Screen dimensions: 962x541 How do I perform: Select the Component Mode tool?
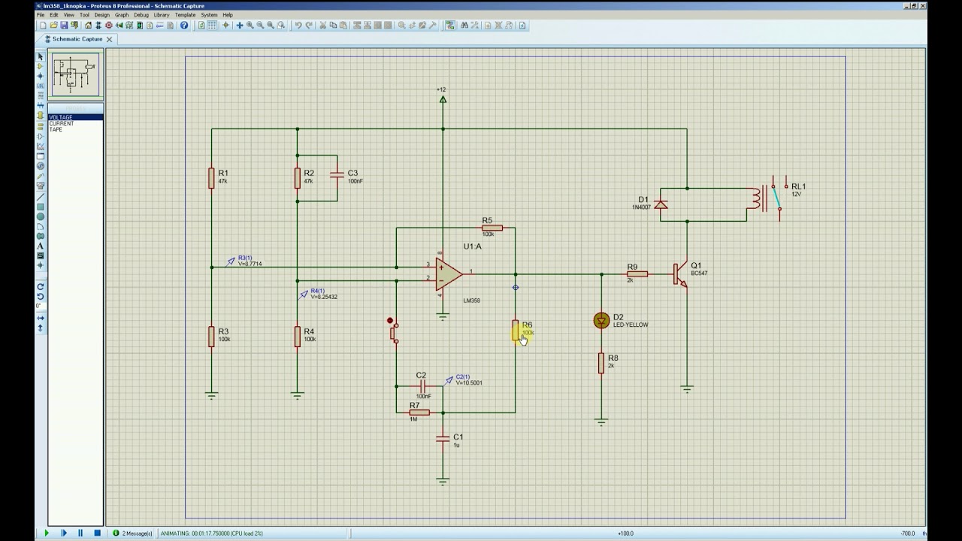click(x=41, y=66)
